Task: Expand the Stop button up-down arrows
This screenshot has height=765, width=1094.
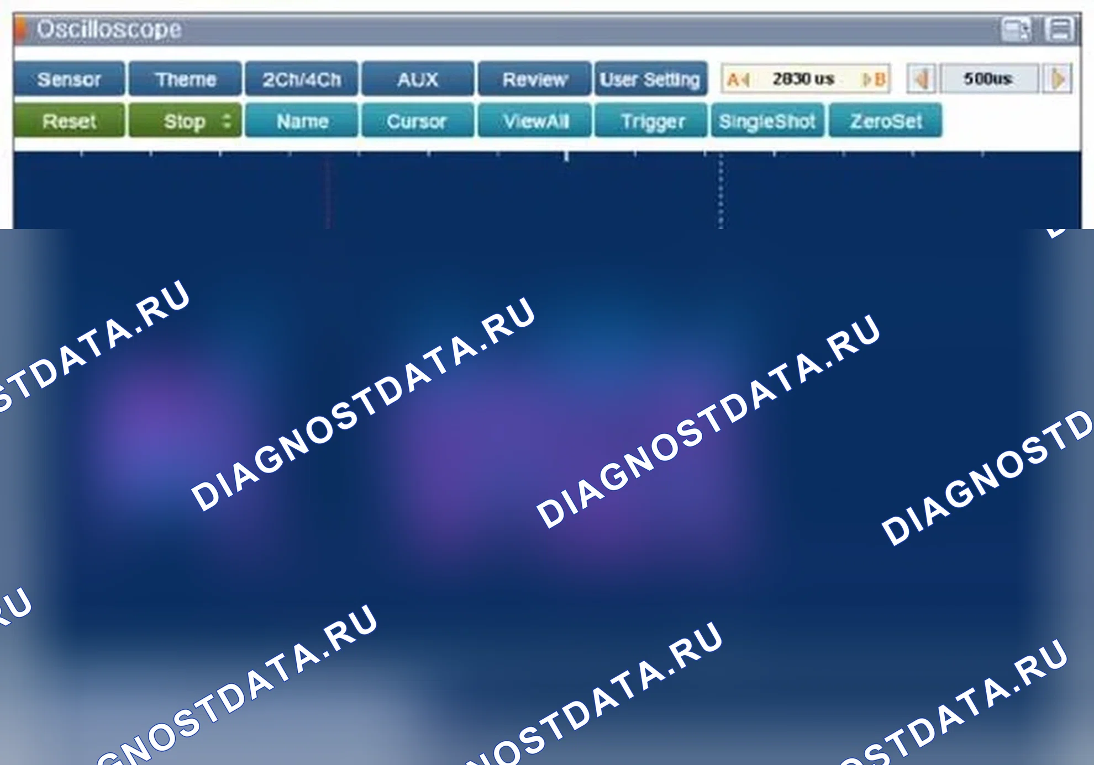Action: [x=227, y=120]
